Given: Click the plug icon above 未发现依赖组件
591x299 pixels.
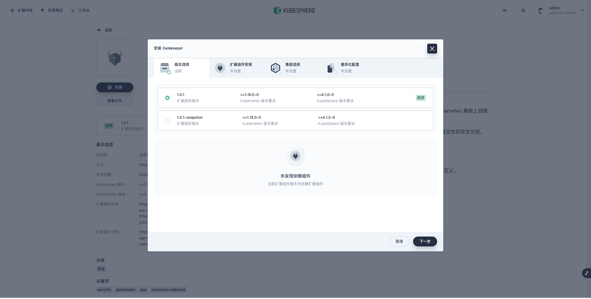Looking at the screenshot, I should click(x=295, y=157).
